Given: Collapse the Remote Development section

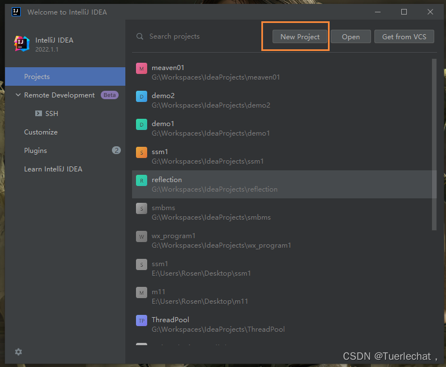Looking at the screenshot, I should (x=18, y=95).
